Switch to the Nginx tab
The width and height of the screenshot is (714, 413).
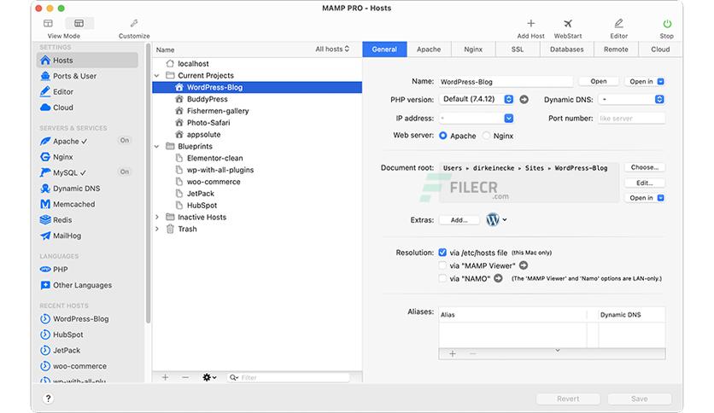tap(473, 49)
